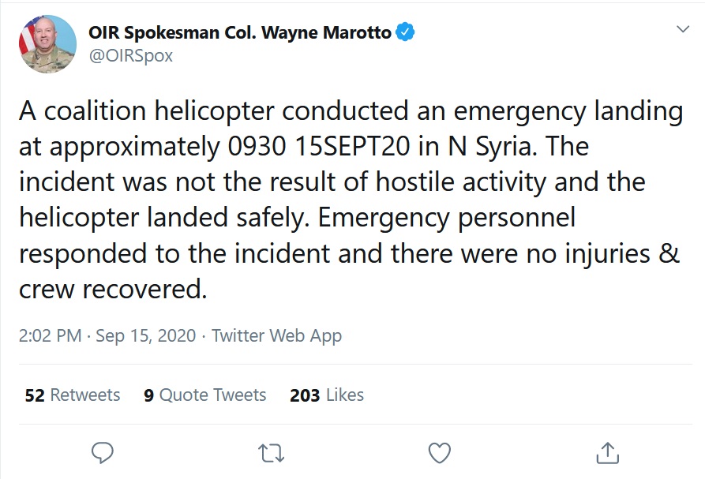This screenshot has height=479, width=705.
Task: Expand the tweet options chevron menu
Action: tap(684, 29)
